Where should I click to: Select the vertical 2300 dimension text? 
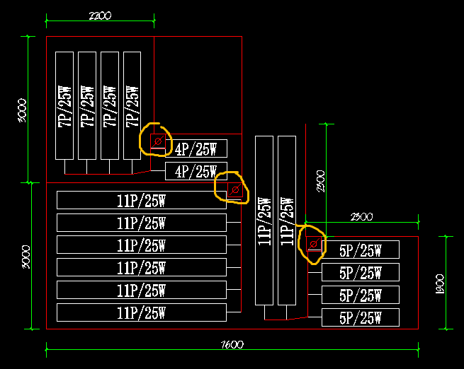point(320,181)
